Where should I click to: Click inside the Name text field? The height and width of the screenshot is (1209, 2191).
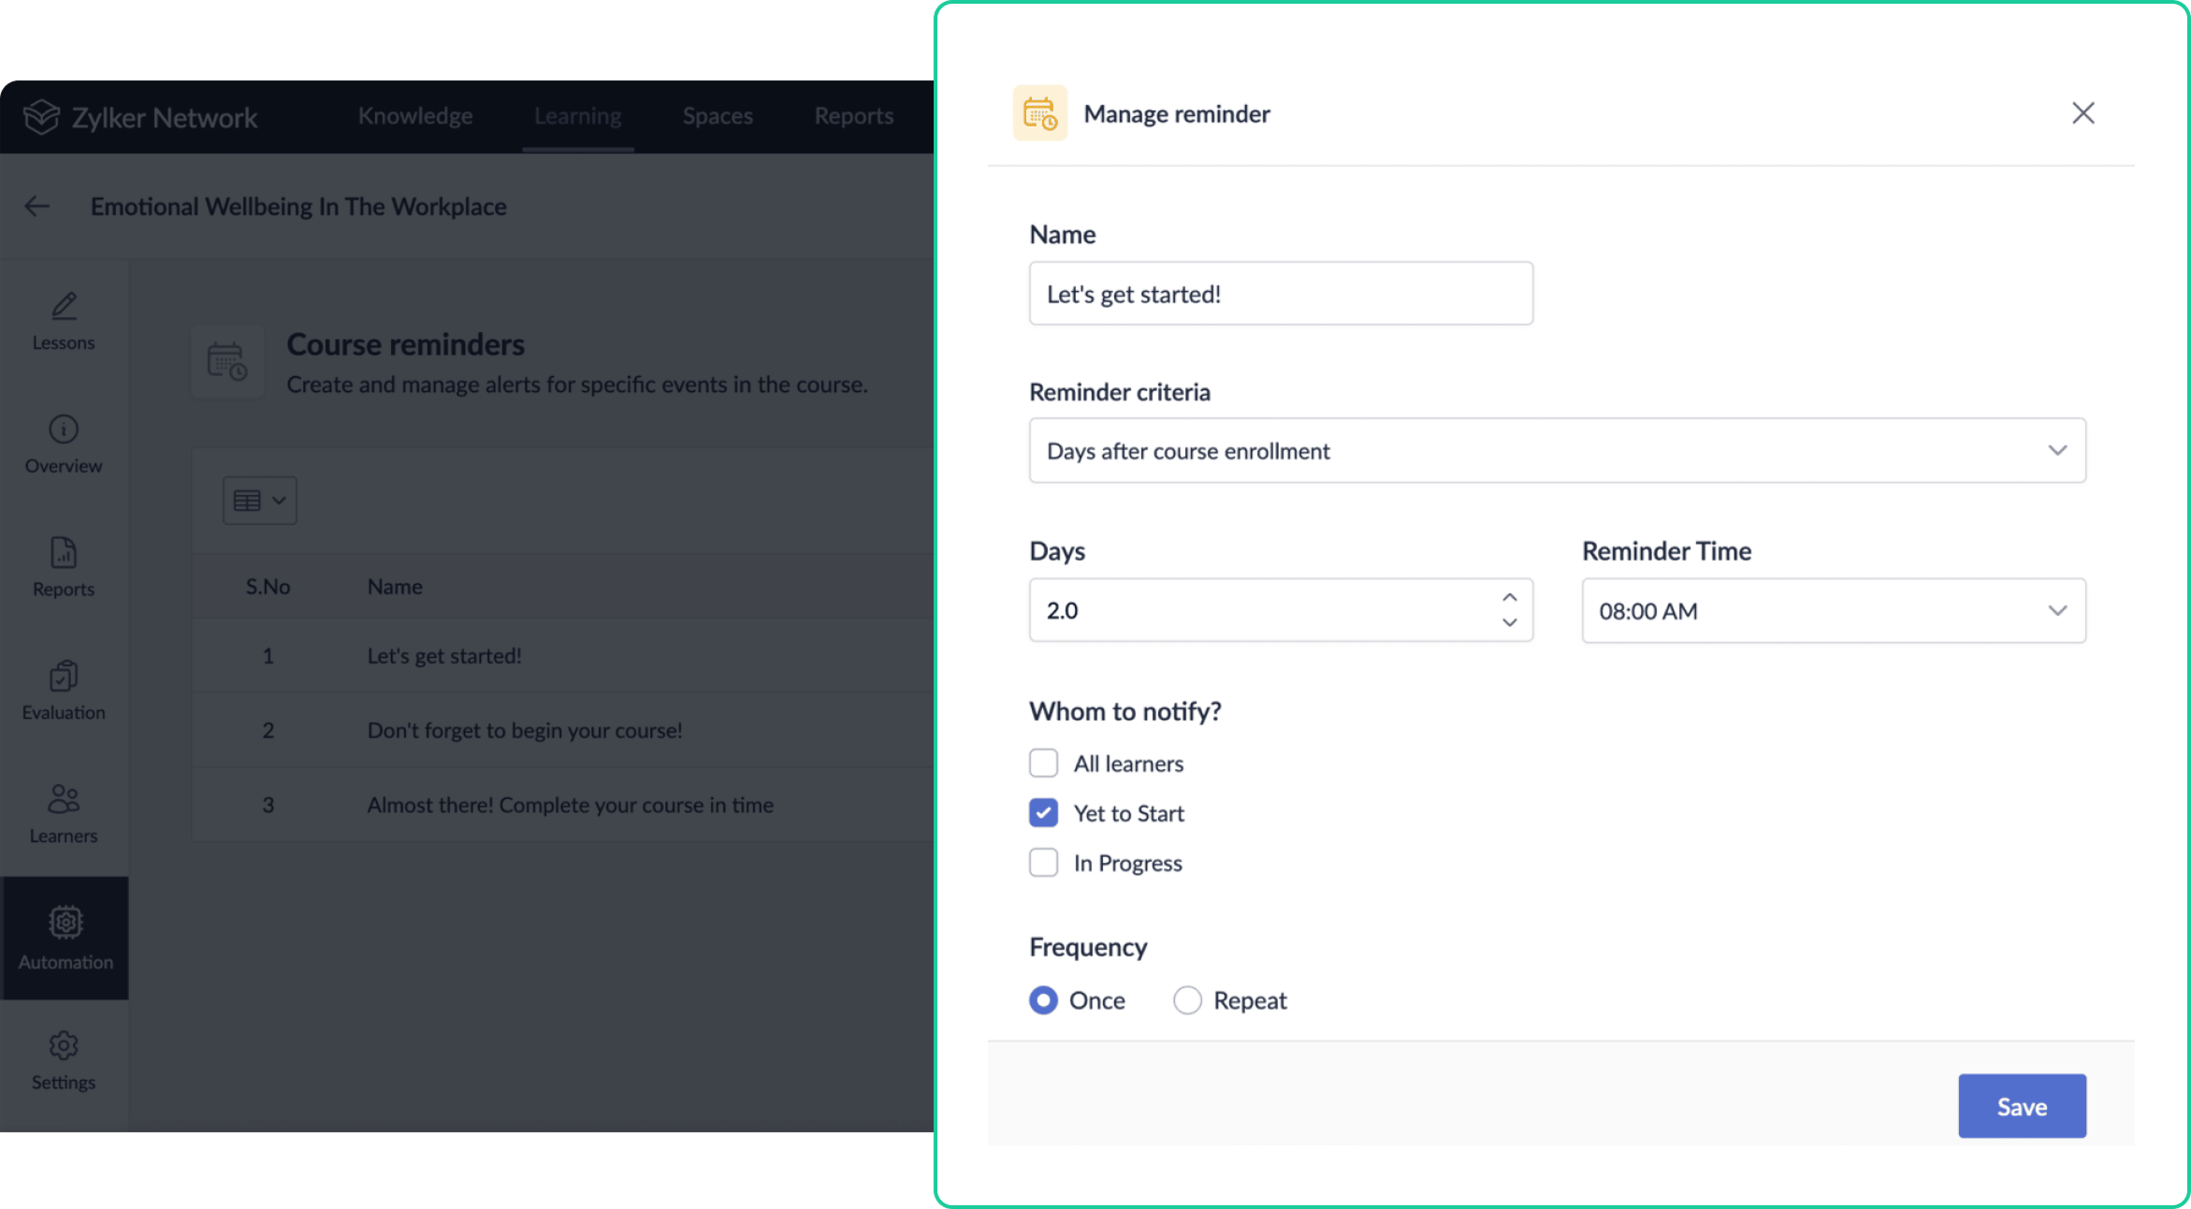coord(1280,293)
